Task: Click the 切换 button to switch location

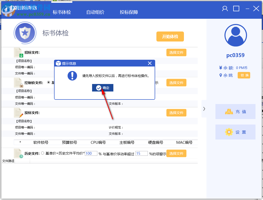Action: [x=244, y=75]
